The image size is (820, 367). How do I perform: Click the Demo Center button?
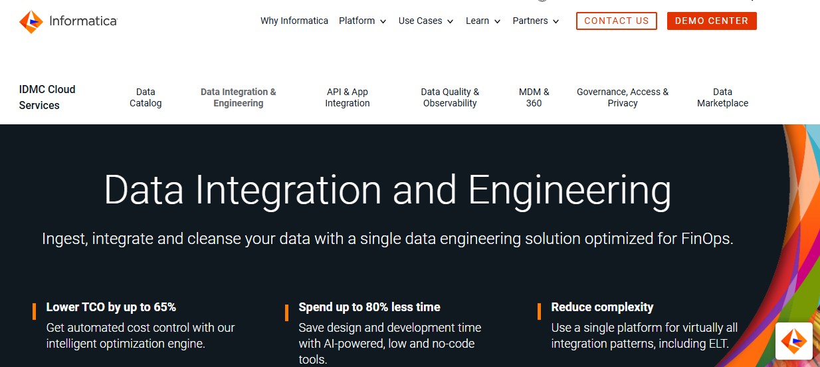coord(711,21)
